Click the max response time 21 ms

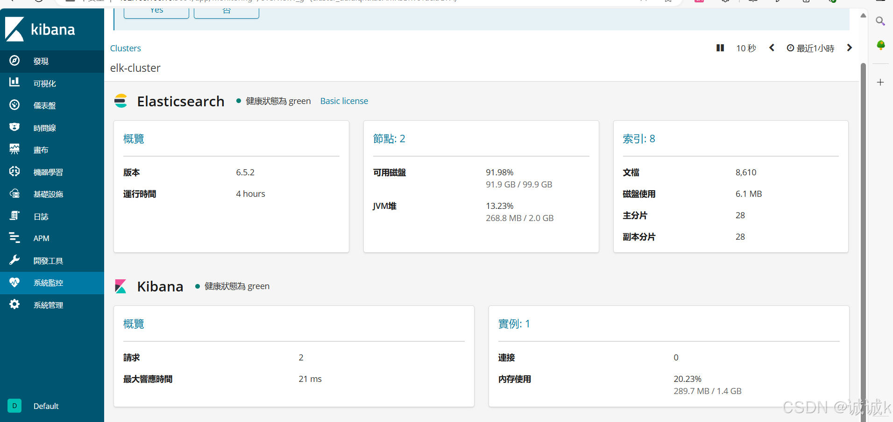tap(310, 379)
